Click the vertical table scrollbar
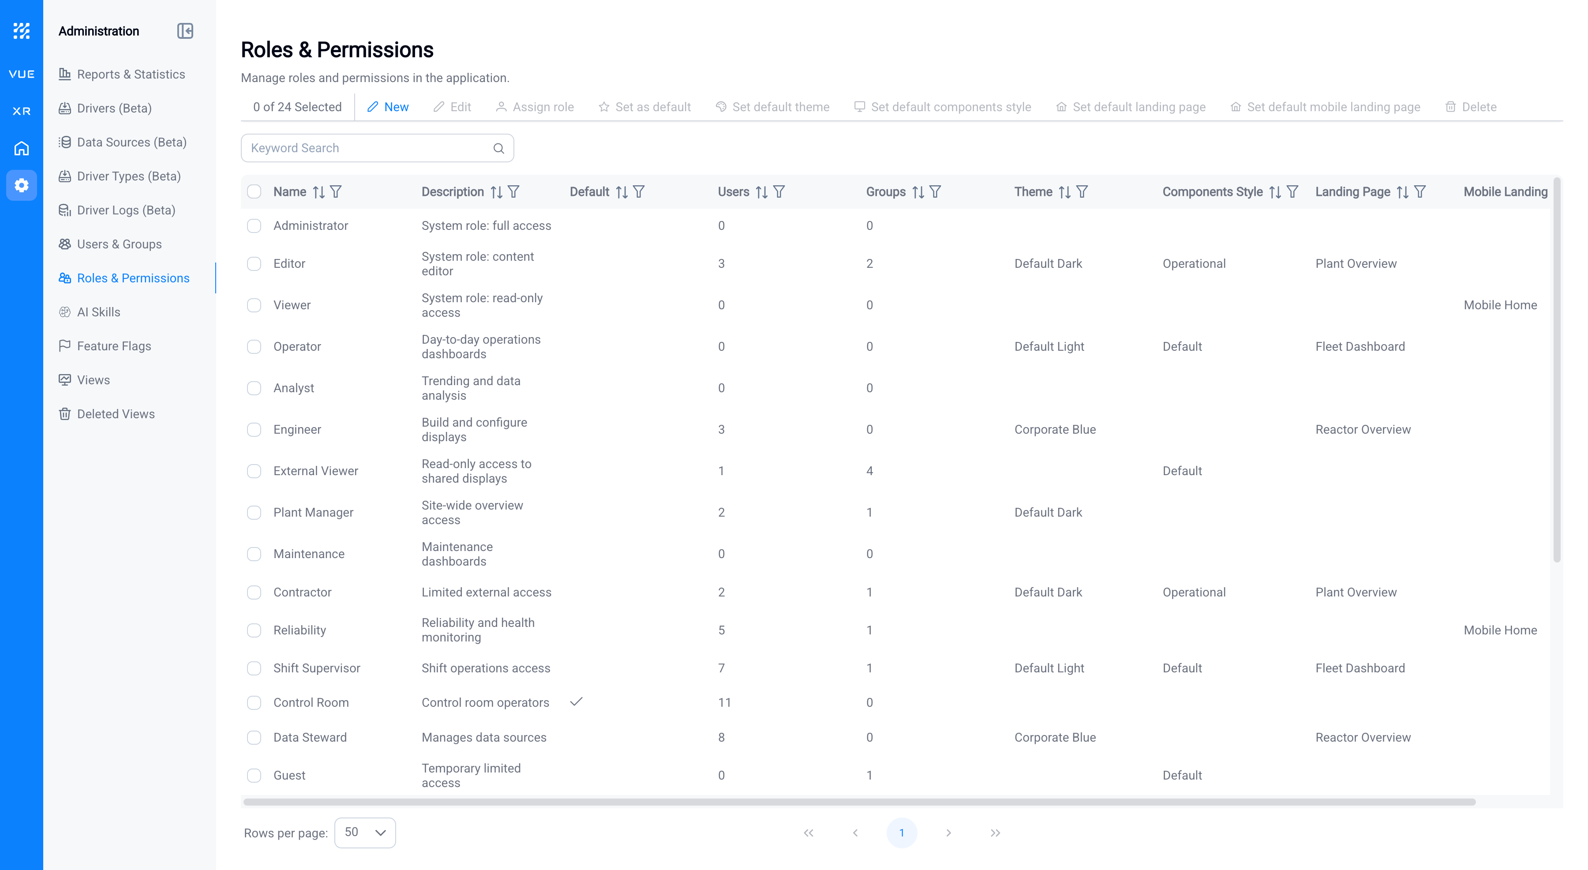 [x=1557, y=370]
